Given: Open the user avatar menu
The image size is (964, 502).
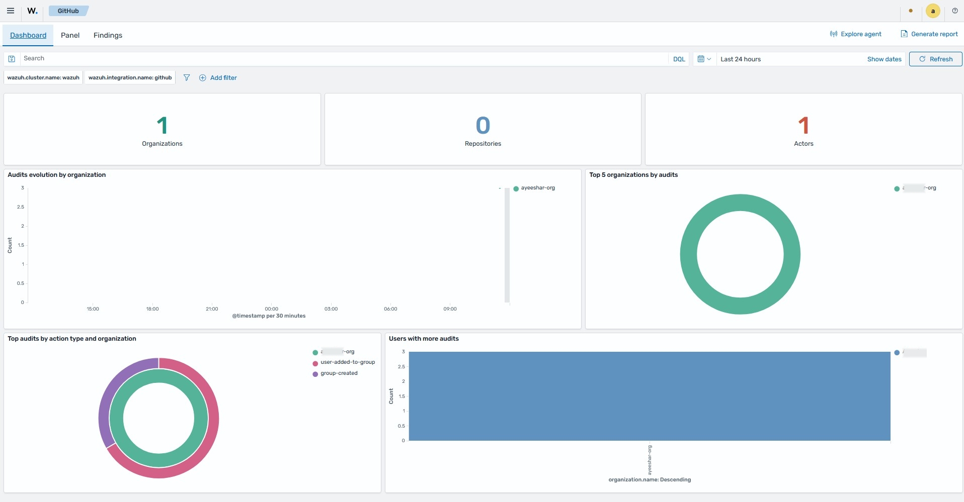Looking at the screenshot, I should 933,11.
